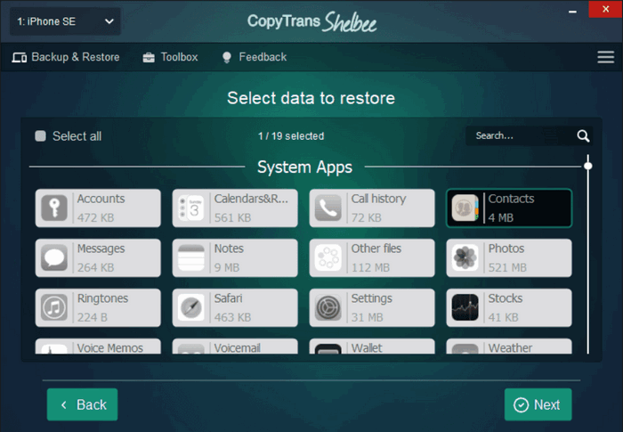Select the Wallet tile
623x432 pixels.
click(372, 346)
